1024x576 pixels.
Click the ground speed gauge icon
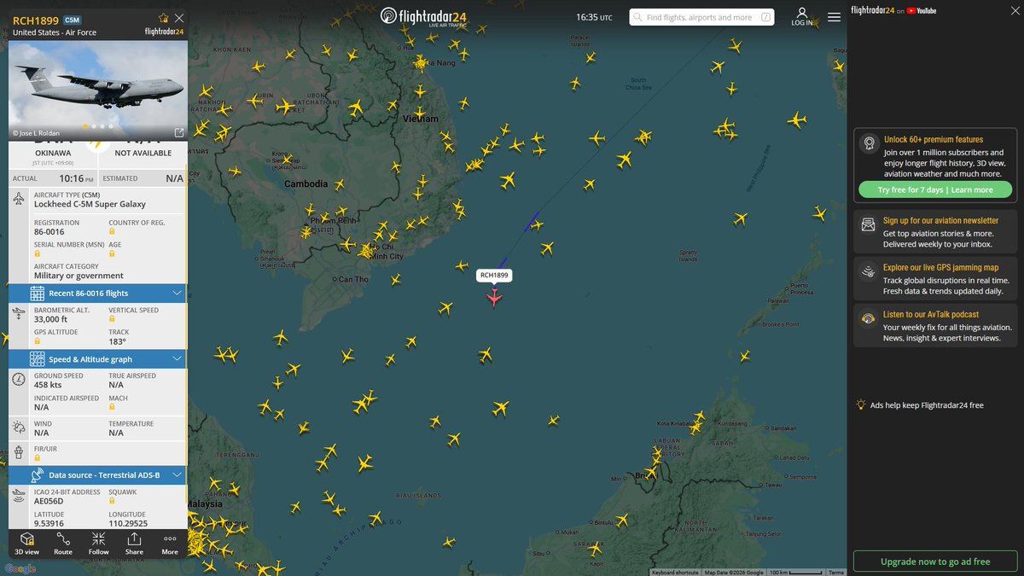pos(20,379)
